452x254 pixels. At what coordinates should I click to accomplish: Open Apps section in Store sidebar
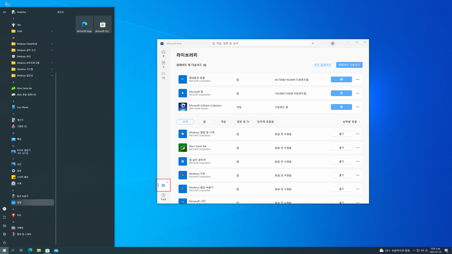coord(163,64)
